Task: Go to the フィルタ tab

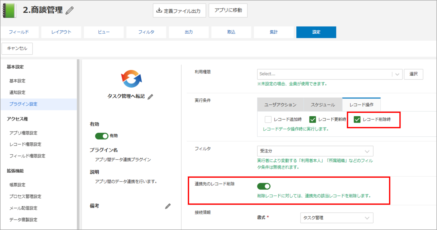Action: point(146,32)
